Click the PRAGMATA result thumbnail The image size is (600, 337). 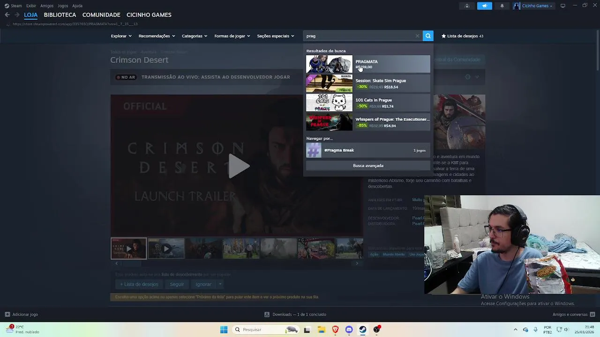pos(329,64)
